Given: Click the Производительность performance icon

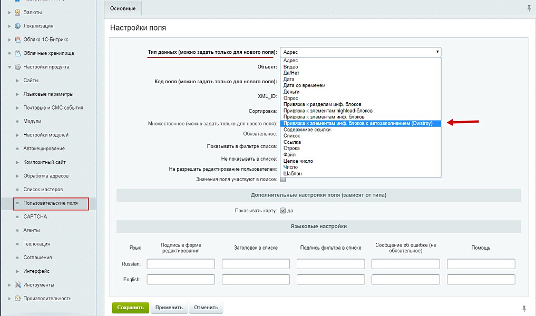Looking at the screenshot, I should pos(18,299).
